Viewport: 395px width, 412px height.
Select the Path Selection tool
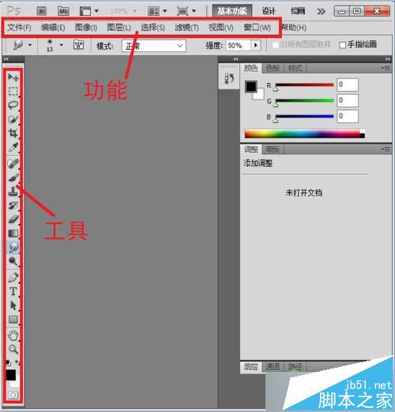[x=13, y=305]
